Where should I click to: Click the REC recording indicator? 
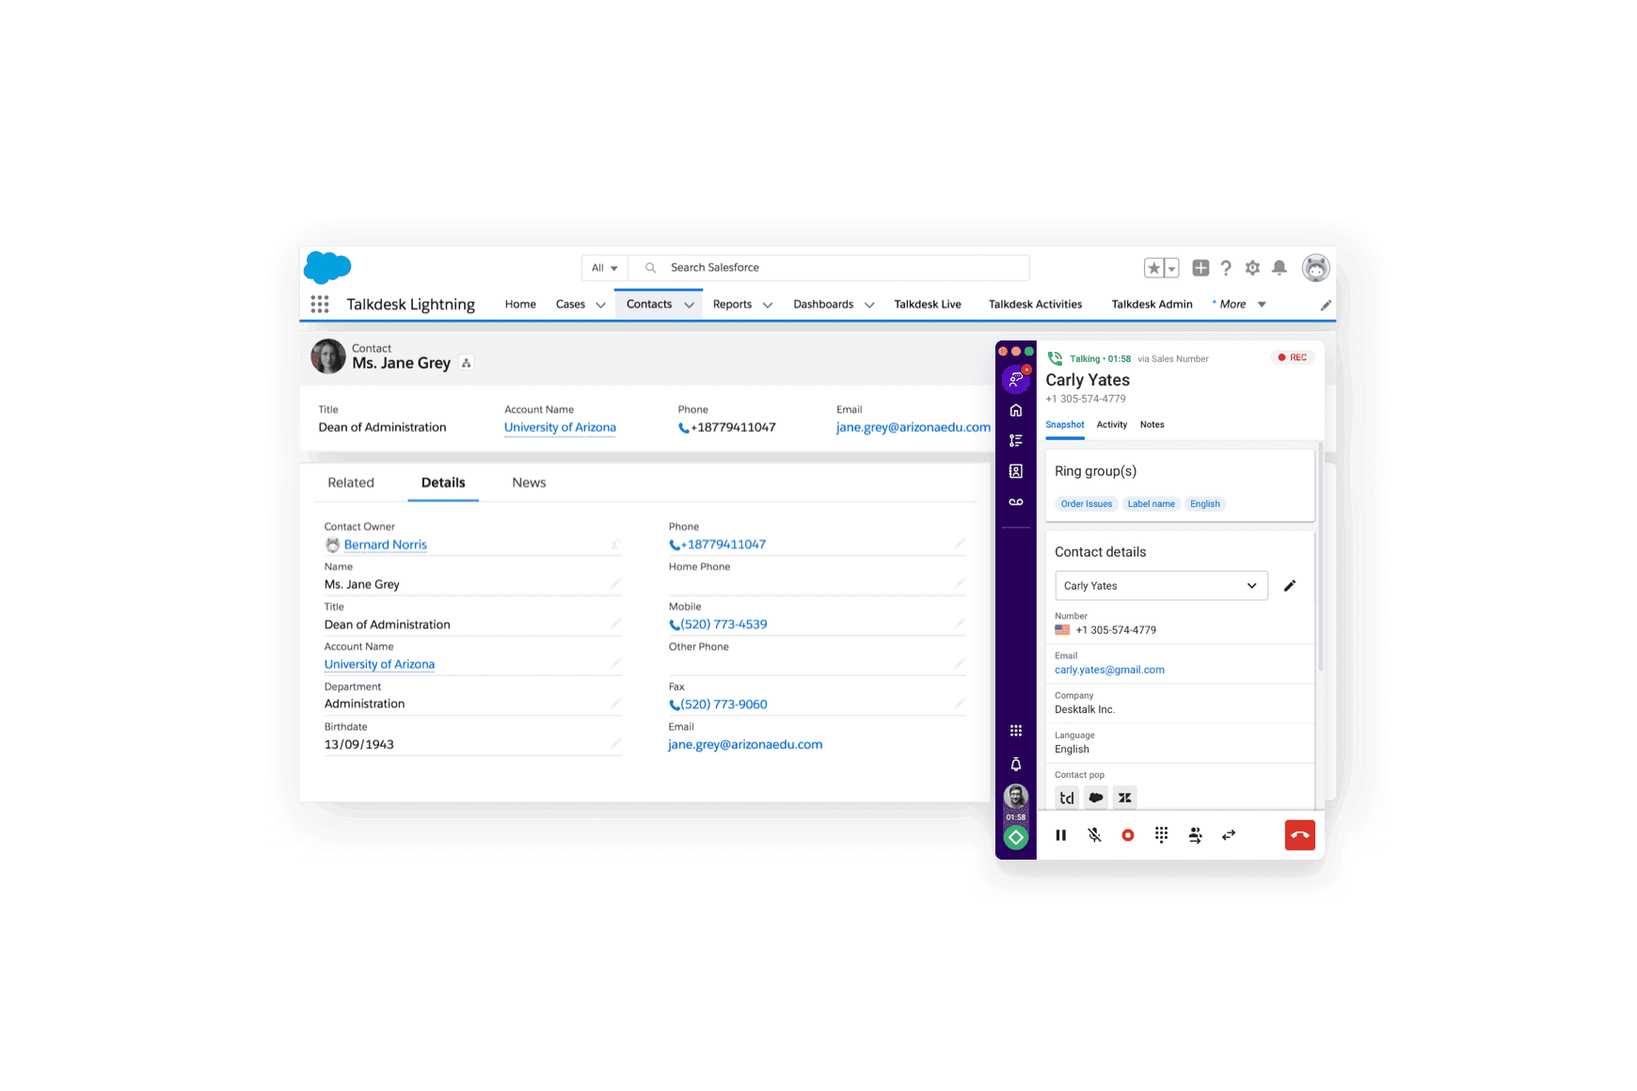coord(1293,357)
